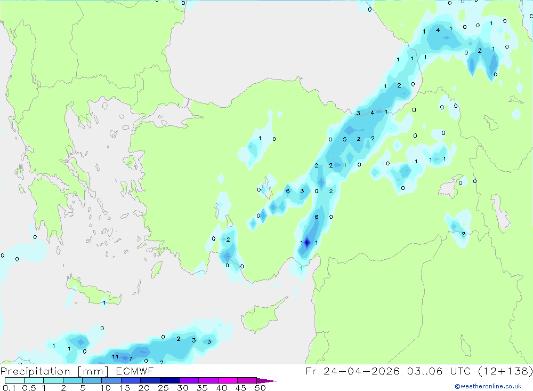This screenshot has width=533, height=391.
Task: Click the '45' legend scale label
Action: tap(241, 388)
